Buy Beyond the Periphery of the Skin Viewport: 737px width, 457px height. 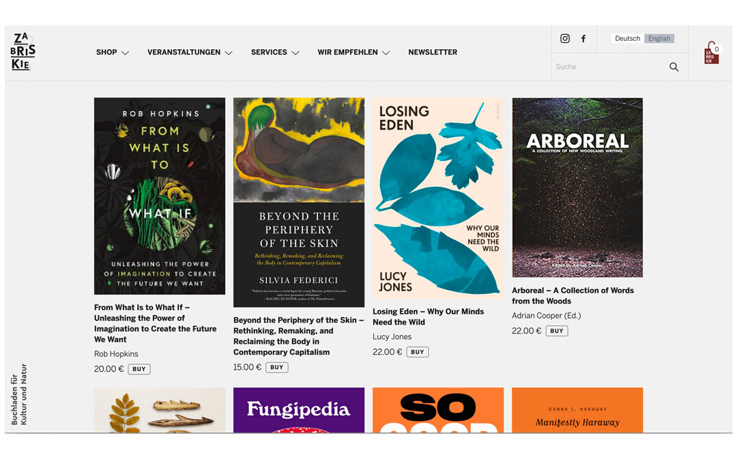click(x=277, y=367)
